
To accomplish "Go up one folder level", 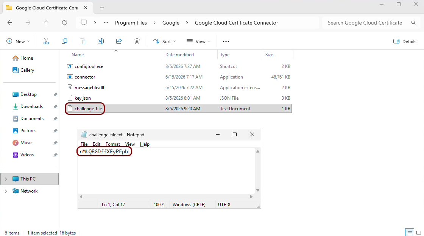I will tap(46, 23).
